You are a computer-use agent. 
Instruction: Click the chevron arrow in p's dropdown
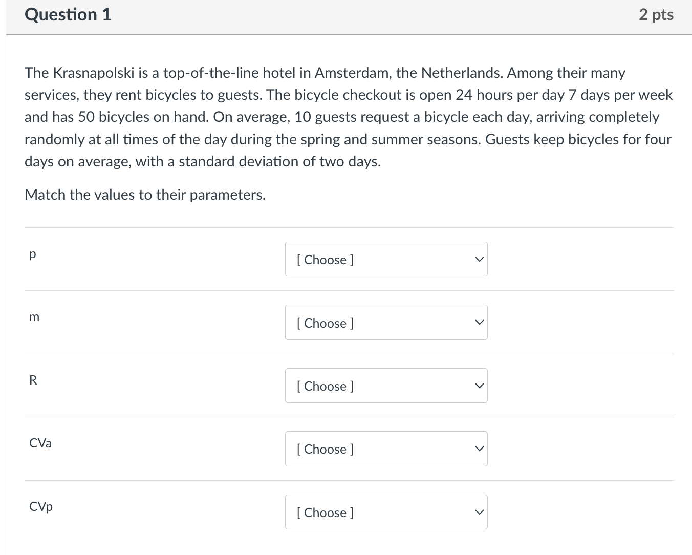pos(479,259)
